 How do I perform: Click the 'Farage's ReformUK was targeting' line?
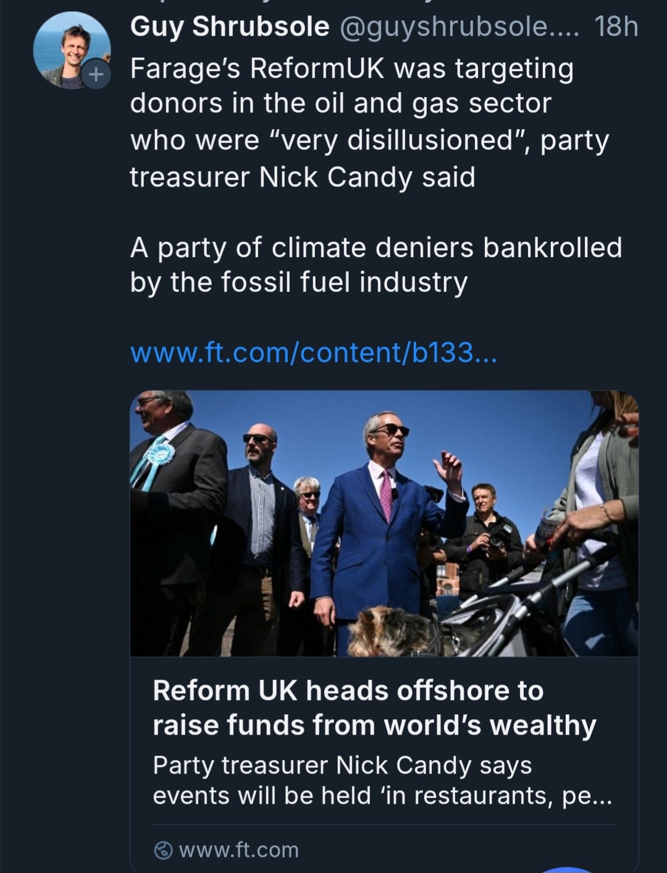pyautogui.click(x=351, y=69)
